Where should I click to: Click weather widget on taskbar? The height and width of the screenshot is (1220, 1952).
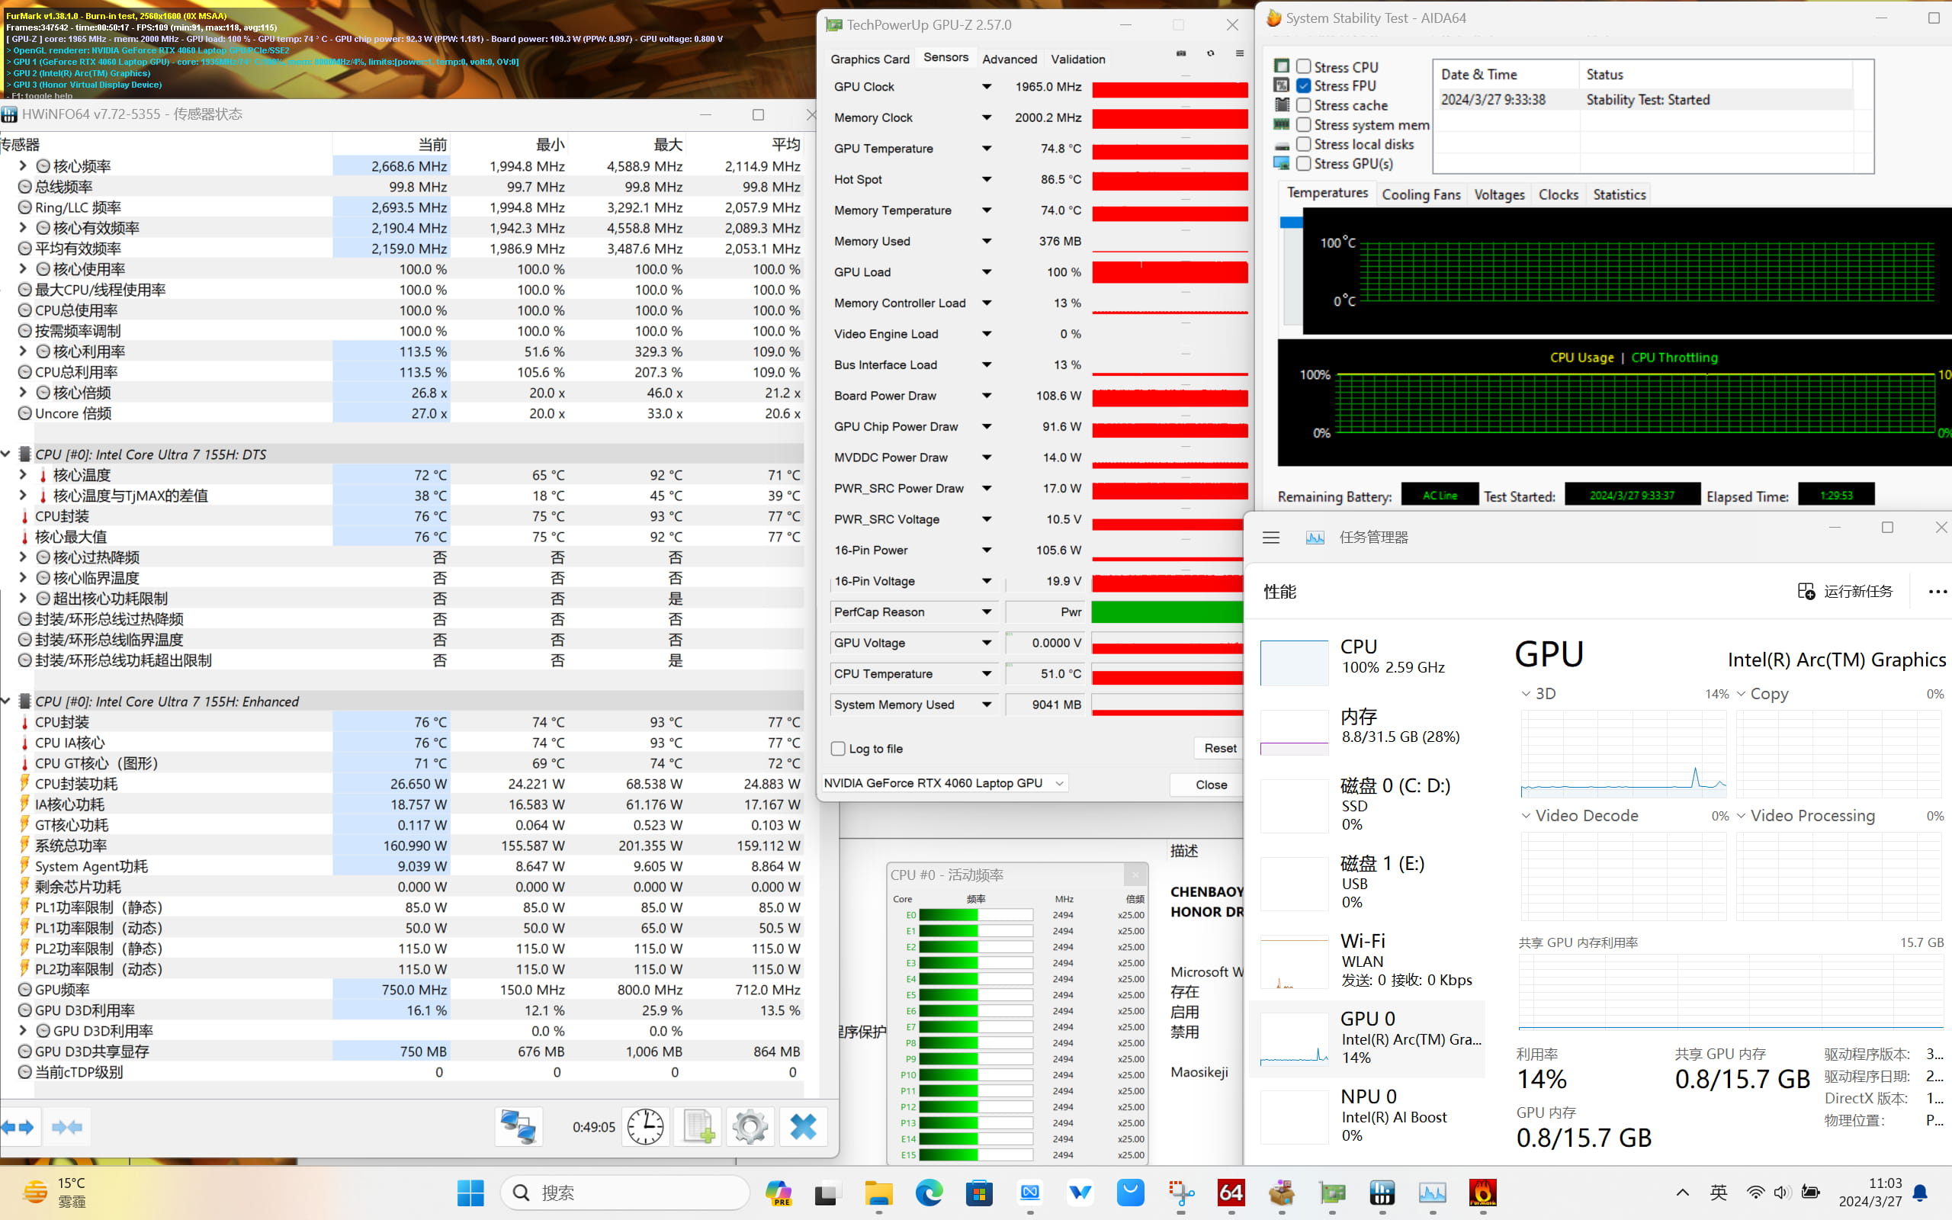coord(55,1193)
